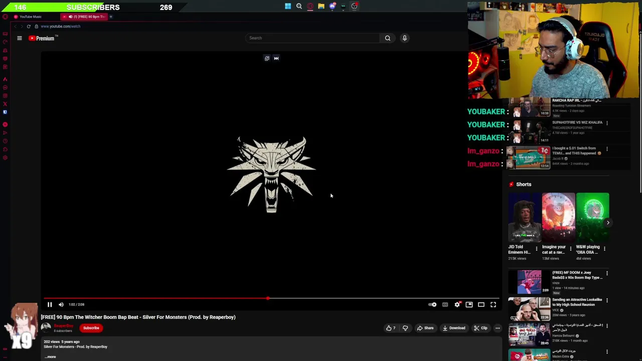Open File Explorer from the taskbar
This screenshot has height=361, width=642.
click(x=321, y=7)
